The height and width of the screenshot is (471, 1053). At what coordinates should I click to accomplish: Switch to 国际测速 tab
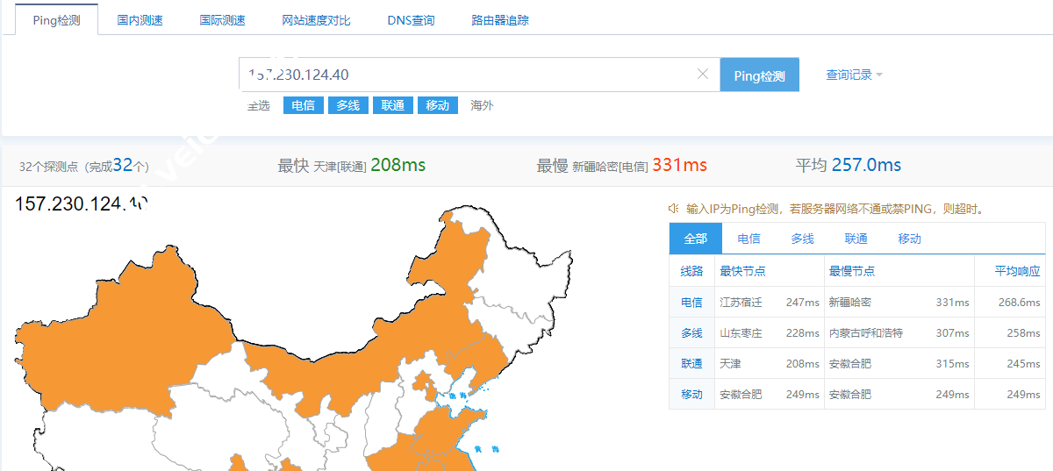pos(223,20)
